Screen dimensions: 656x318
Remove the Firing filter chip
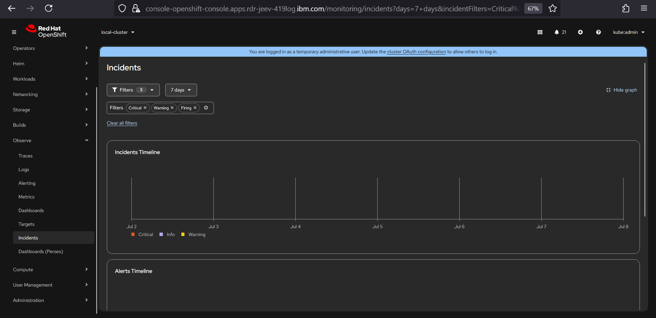point(195,108)
